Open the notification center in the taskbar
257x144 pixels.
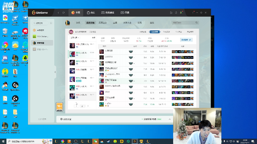tap(253, 141)
